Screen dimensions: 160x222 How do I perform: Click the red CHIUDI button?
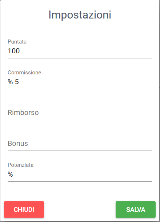point(24,209)
